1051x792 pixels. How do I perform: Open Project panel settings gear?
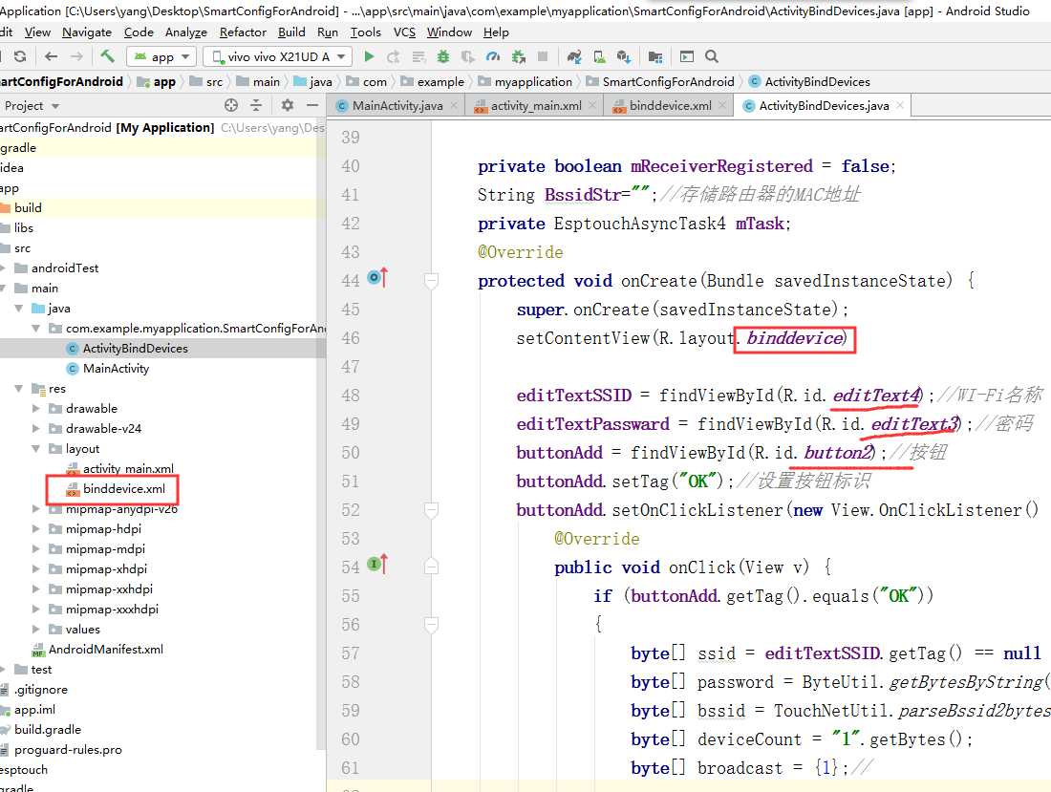tap(288, 105)
